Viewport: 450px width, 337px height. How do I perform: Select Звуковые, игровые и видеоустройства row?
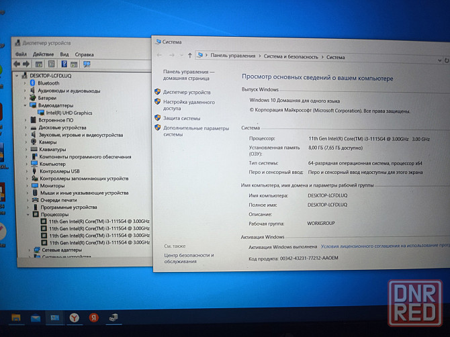(81, 135)
